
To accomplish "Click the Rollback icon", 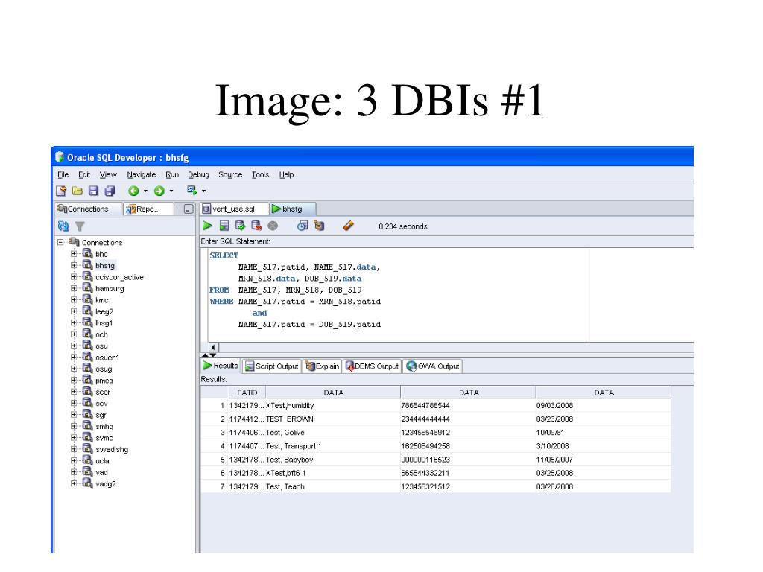I will click(256, 226).
